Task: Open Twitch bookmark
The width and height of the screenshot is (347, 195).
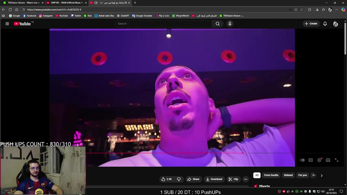Action: pyautogui.click(x=76, y=16)
